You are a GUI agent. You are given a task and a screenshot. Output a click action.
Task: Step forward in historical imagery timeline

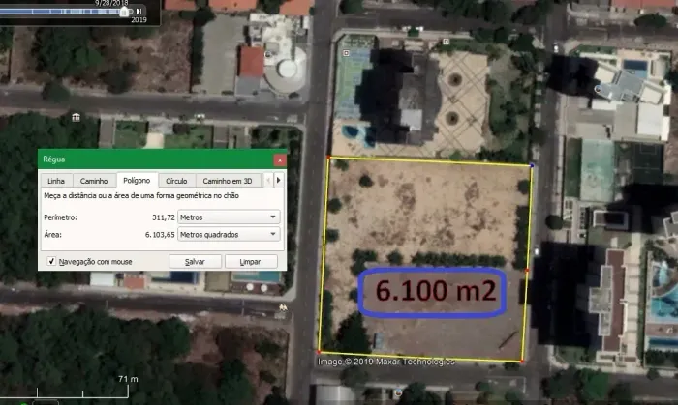click(x=139, y=11)
